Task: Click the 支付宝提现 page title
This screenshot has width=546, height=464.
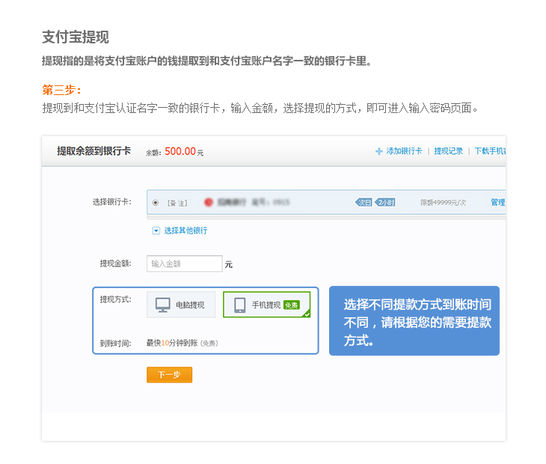Action: pos(76,37)
